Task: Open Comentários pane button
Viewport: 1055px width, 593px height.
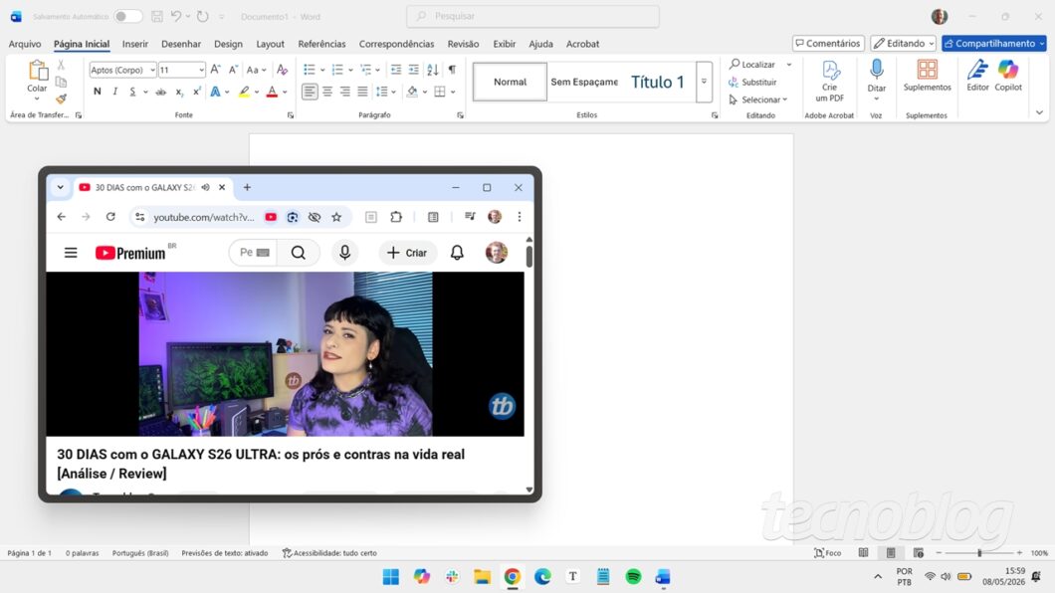Action: coord(828,43)
